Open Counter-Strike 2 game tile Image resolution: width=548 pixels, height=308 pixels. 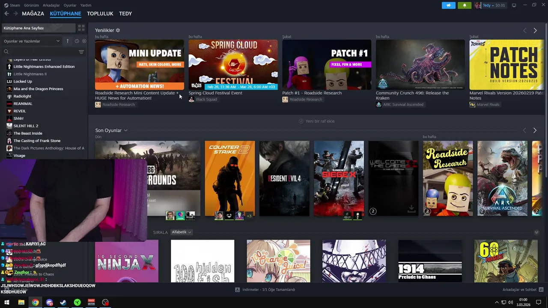point(230,178)
